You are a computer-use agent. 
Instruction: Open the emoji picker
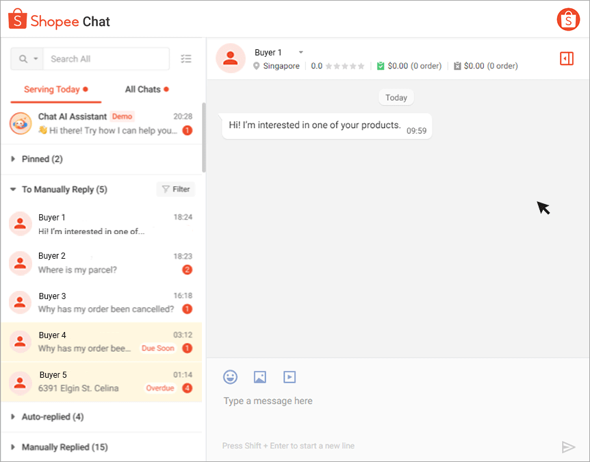point(230,376)
